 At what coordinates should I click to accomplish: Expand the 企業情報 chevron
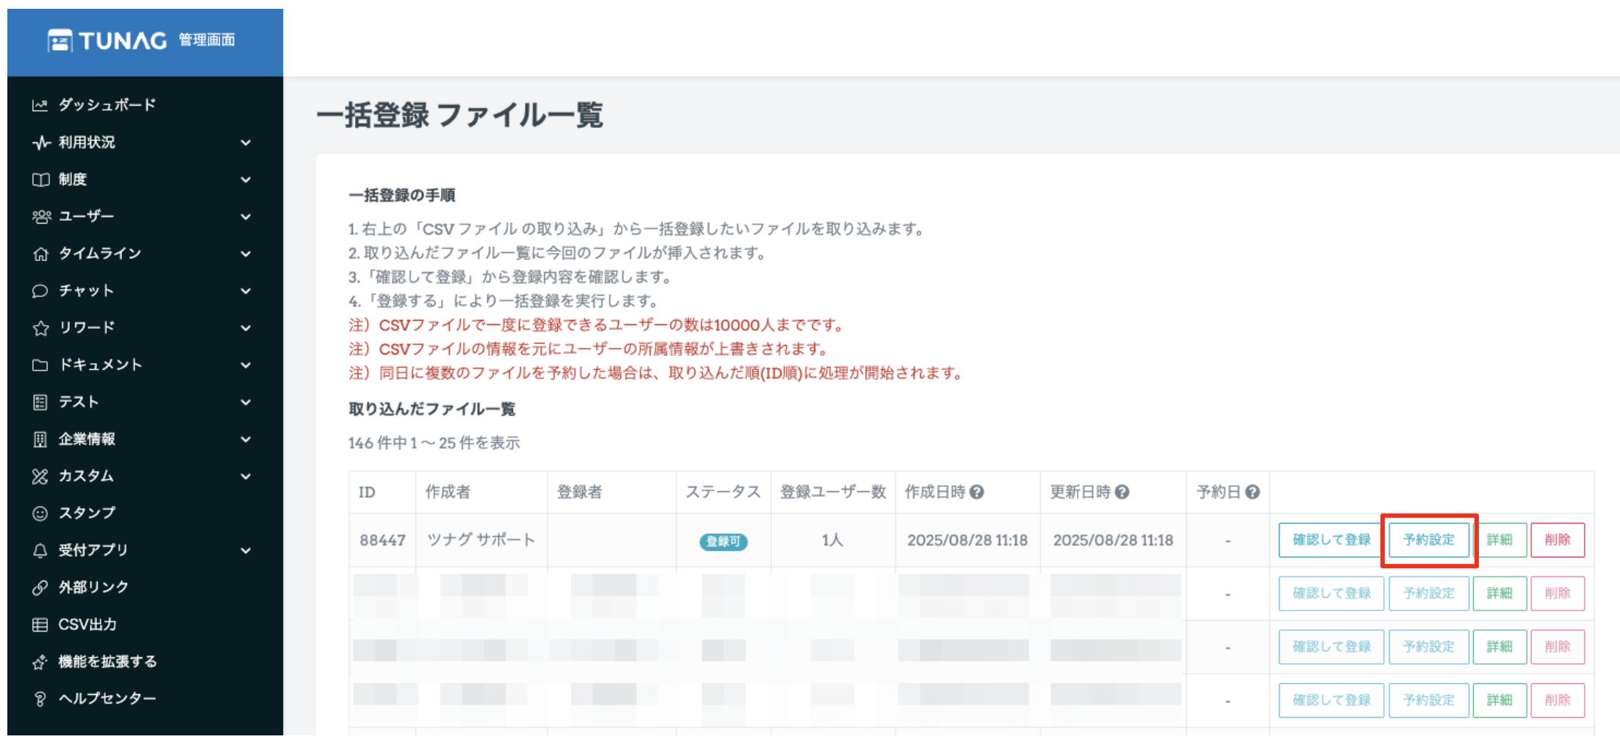pyautogui.click(x=245, y=440)
